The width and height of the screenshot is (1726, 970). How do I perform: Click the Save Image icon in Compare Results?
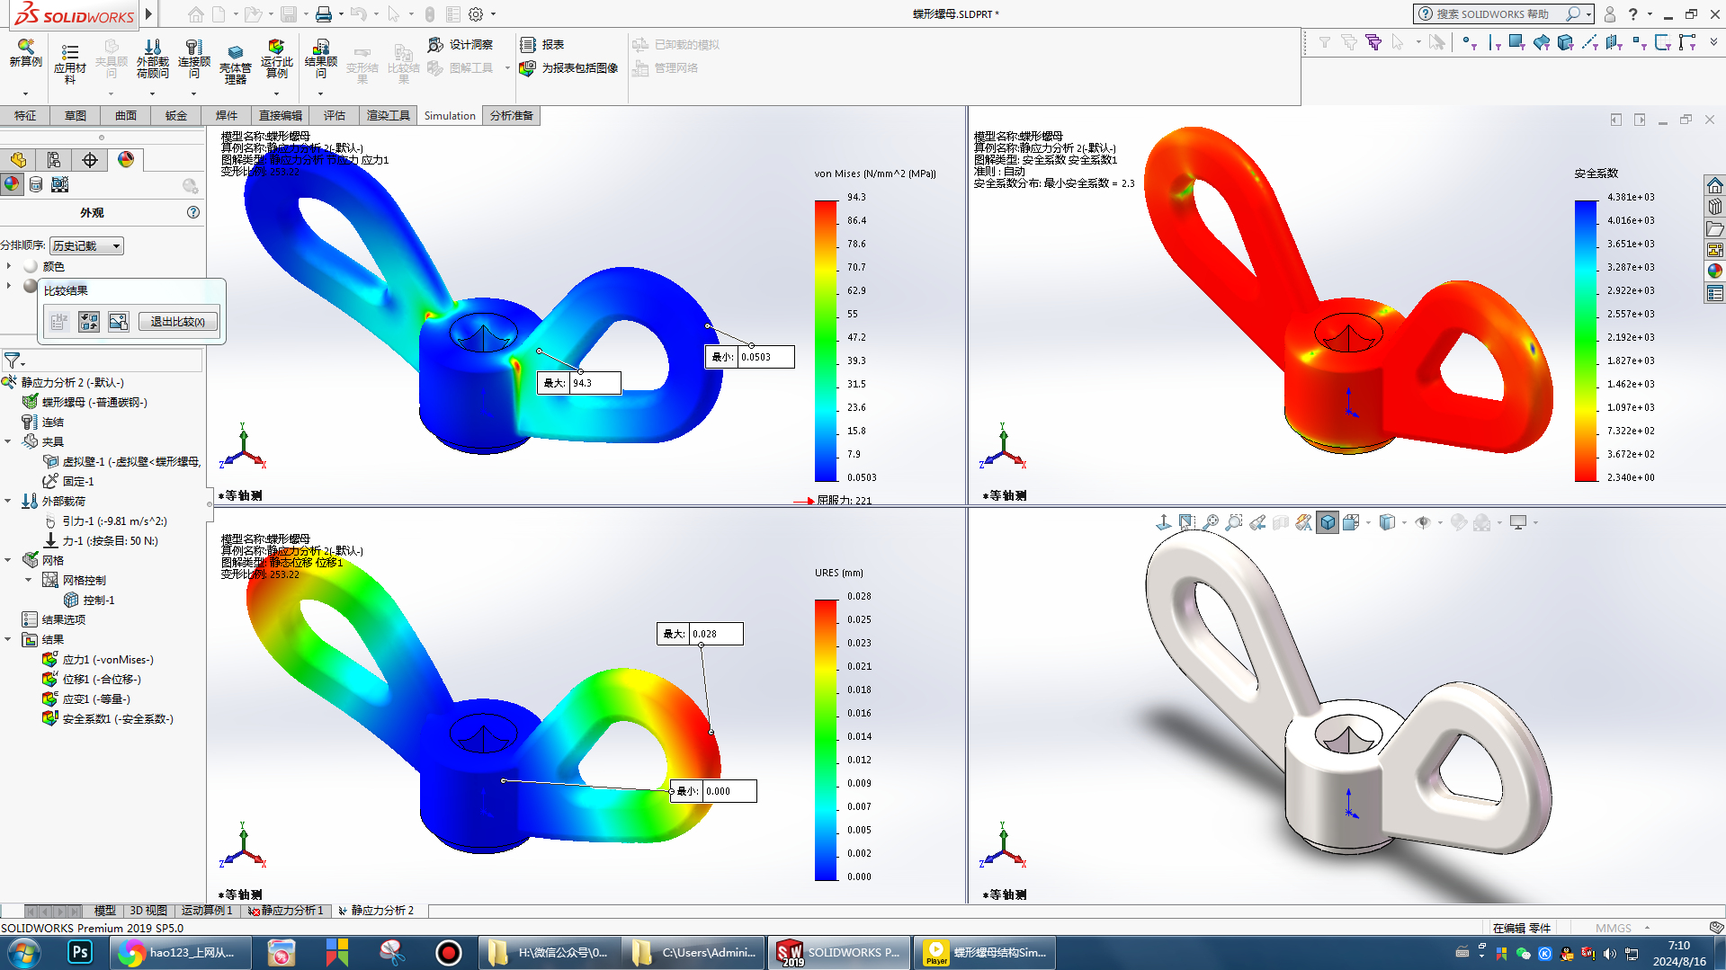click(119, 321)
